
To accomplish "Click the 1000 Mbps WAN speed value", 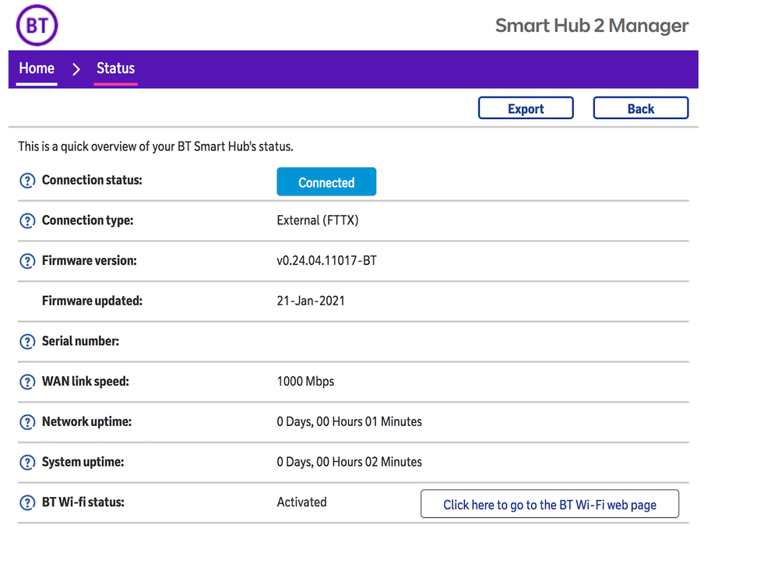I will click(x=305, y=382).
